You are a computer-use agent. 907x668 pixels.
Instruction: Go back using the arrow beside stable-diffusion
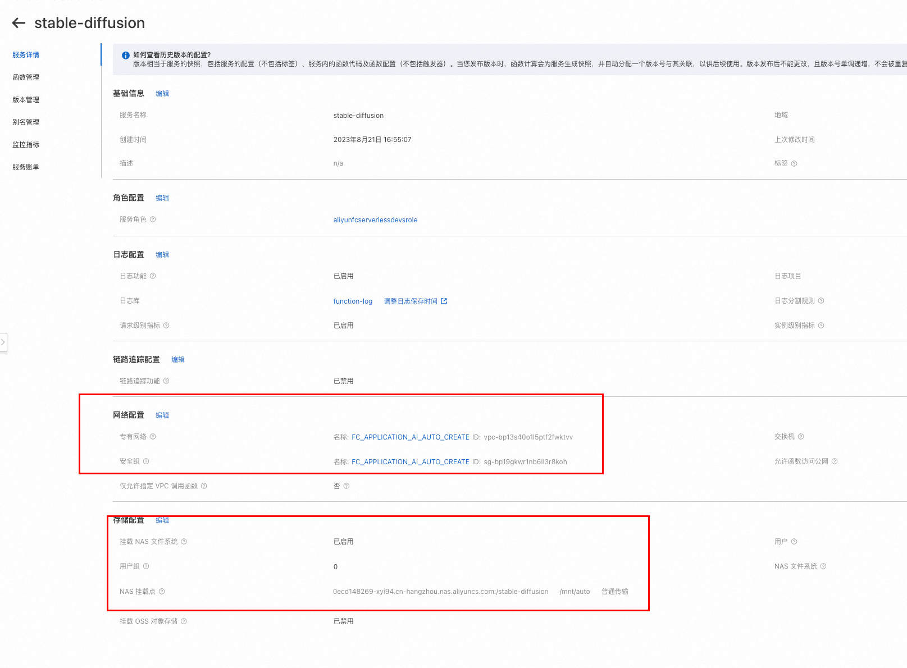(x=19, y=23)
